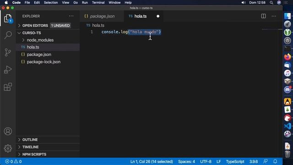This screenshot has height=165, width=293.
Task: Open the Extensions view
Action: tap(8, 87)
